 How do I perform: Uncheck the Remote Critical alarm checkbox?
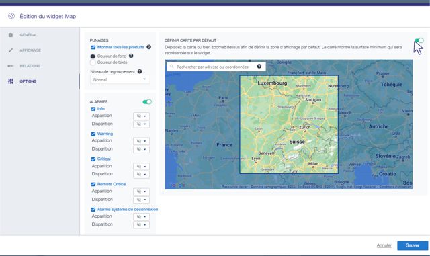pos(93,184)
